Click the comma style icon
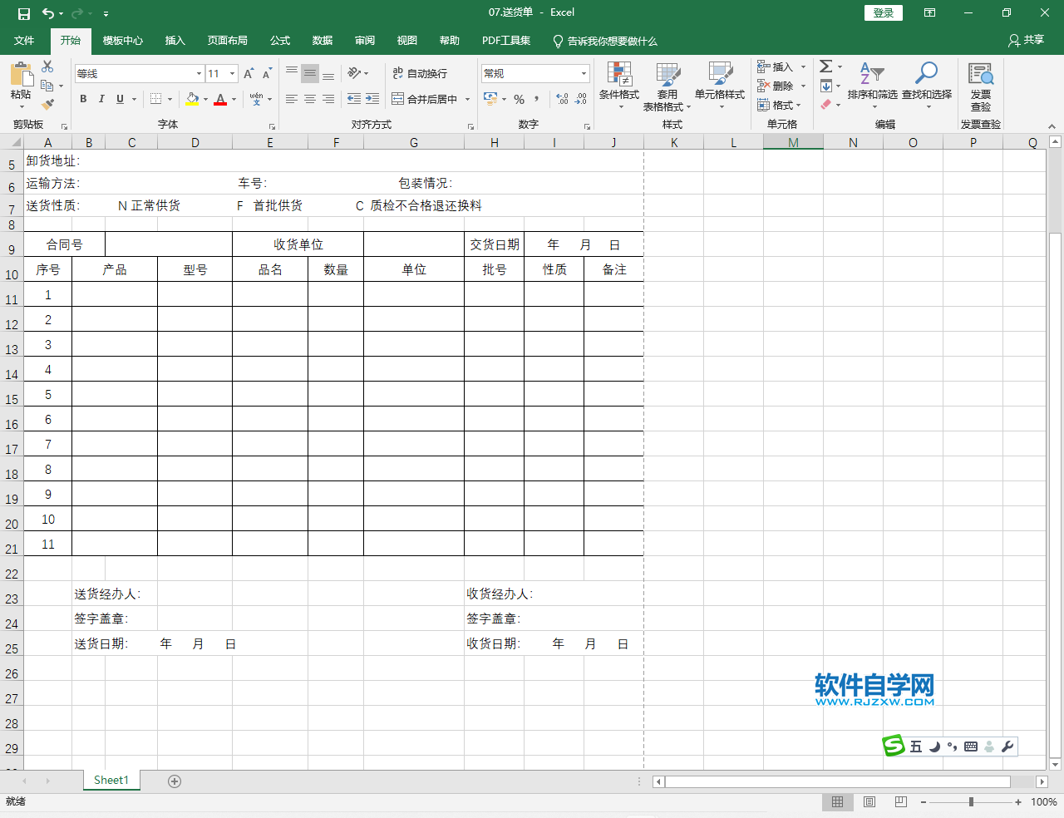 click(x=537, y=99)
